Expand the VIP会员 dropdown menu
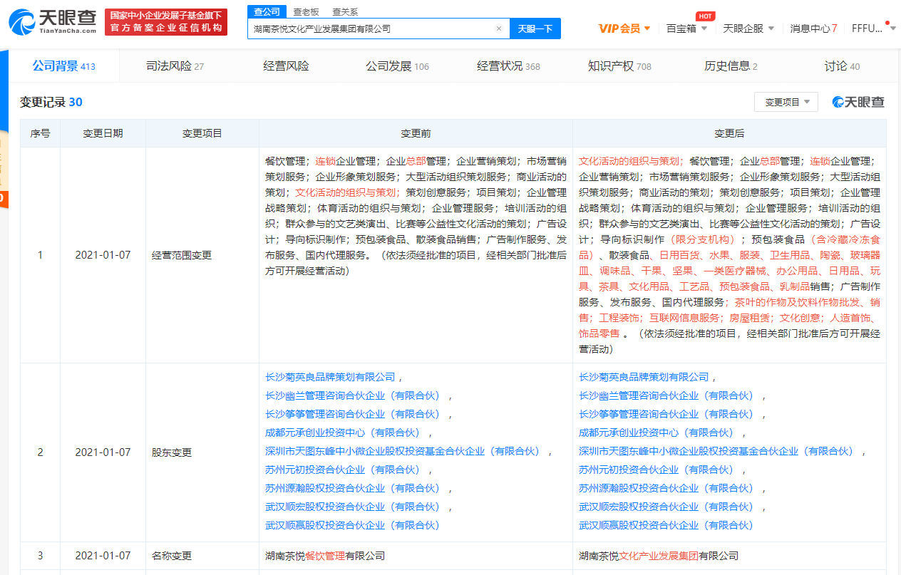The image size is (901, 575). tap(624, 29)
